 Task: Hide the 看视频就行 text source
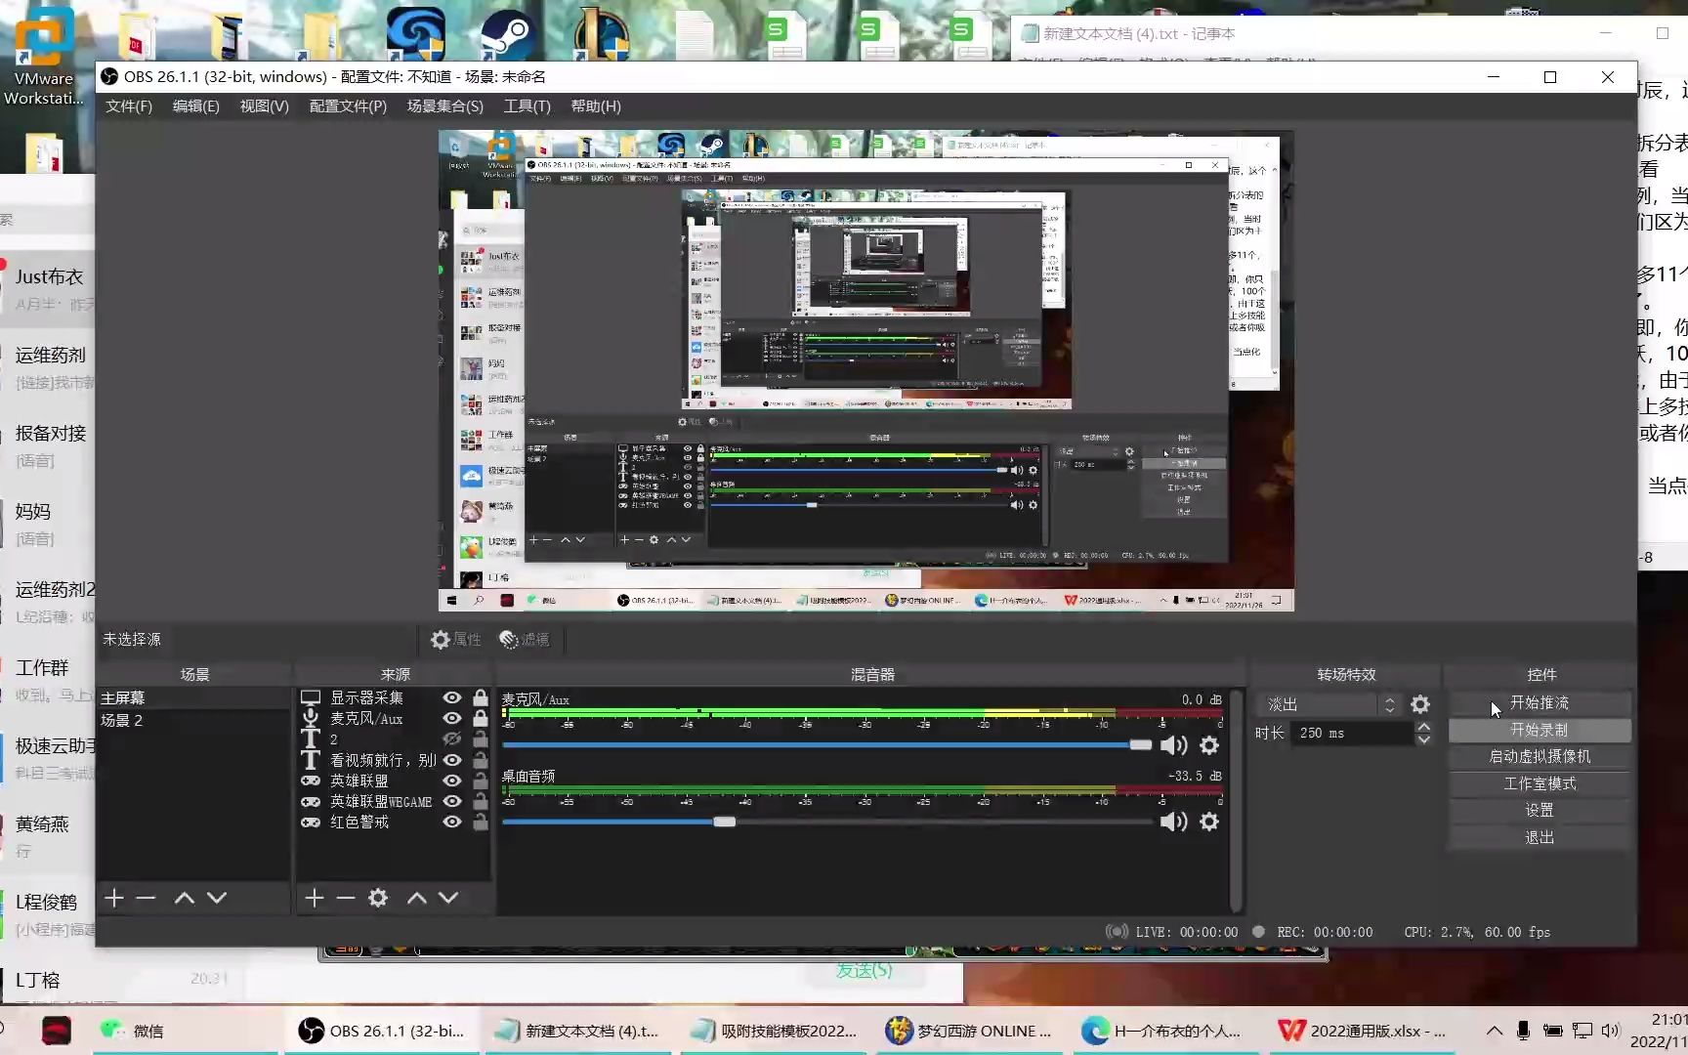click(452, 760)
